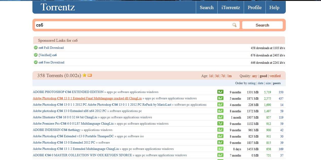
Task: Click green check icon beside cs6 Free Download
Action: coord(36,62)
